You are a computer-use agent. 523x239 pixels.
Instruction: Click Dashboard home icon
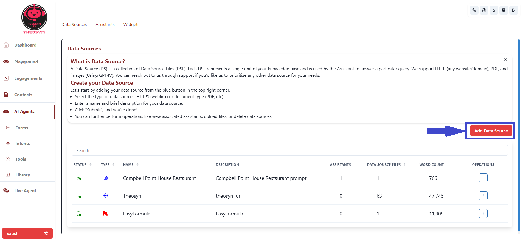click(x=6, y=45)
